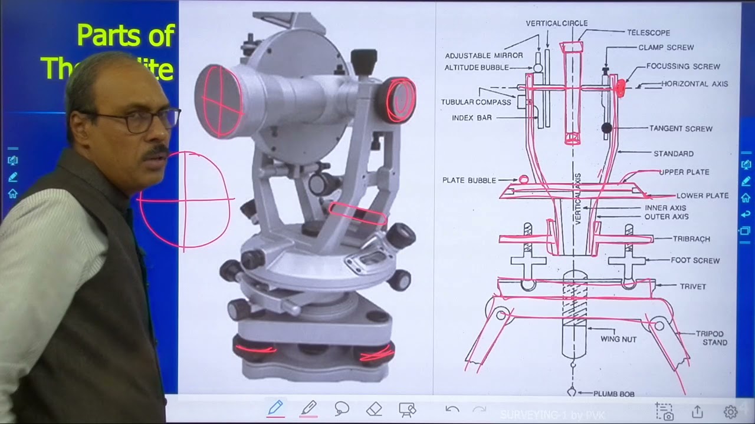Click the "Parts of" slide title text
755x424 pixels.
tap(125, 36)
